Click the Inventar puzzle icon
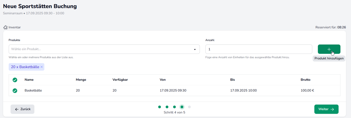 click(5, 27)
